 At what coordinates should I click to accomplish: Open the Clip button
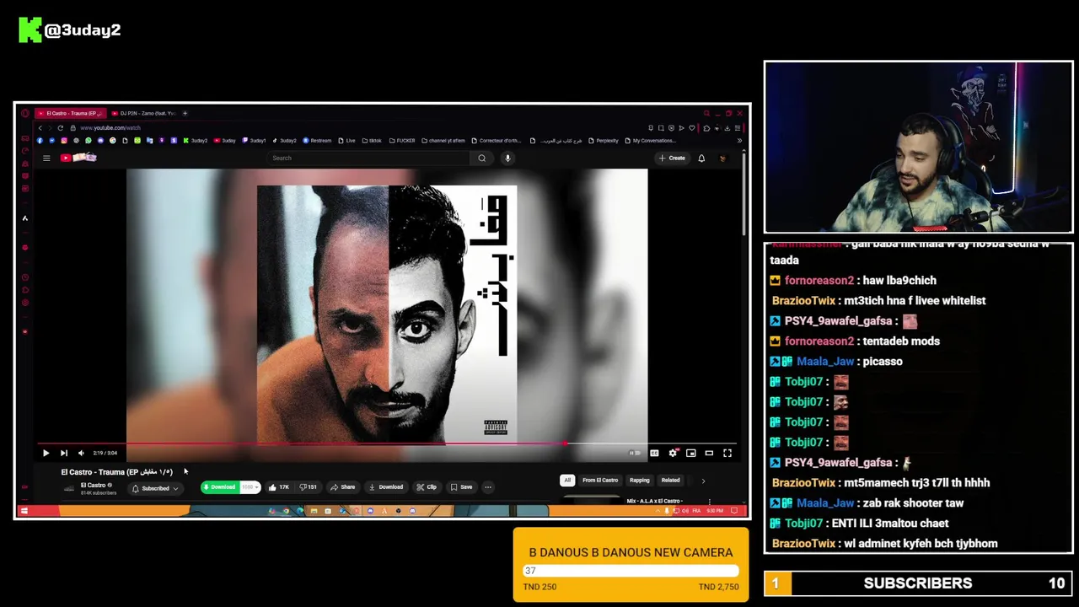[427, 487]
